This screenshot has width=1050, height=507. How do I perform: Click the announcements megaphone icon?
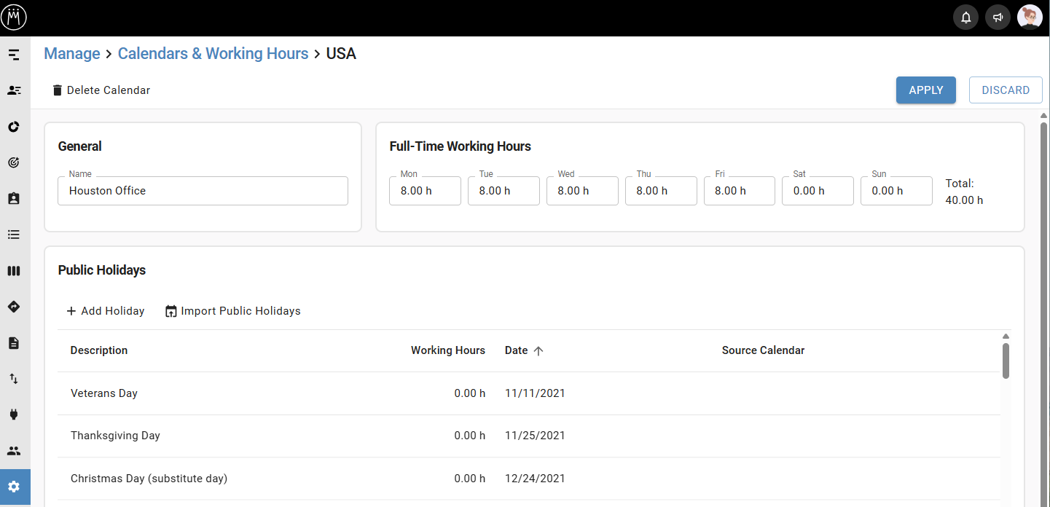(x=998, y=17)
